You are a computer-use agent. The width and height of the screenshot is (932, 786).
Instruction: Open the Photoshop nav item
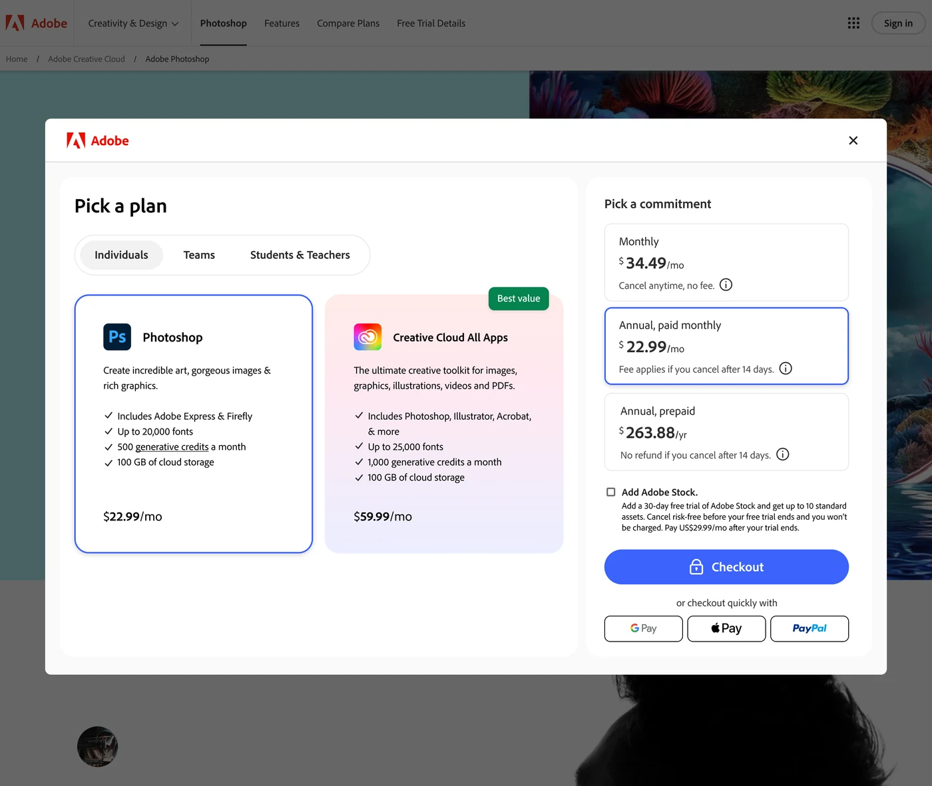pyautogui.click(x=224, y=23)
